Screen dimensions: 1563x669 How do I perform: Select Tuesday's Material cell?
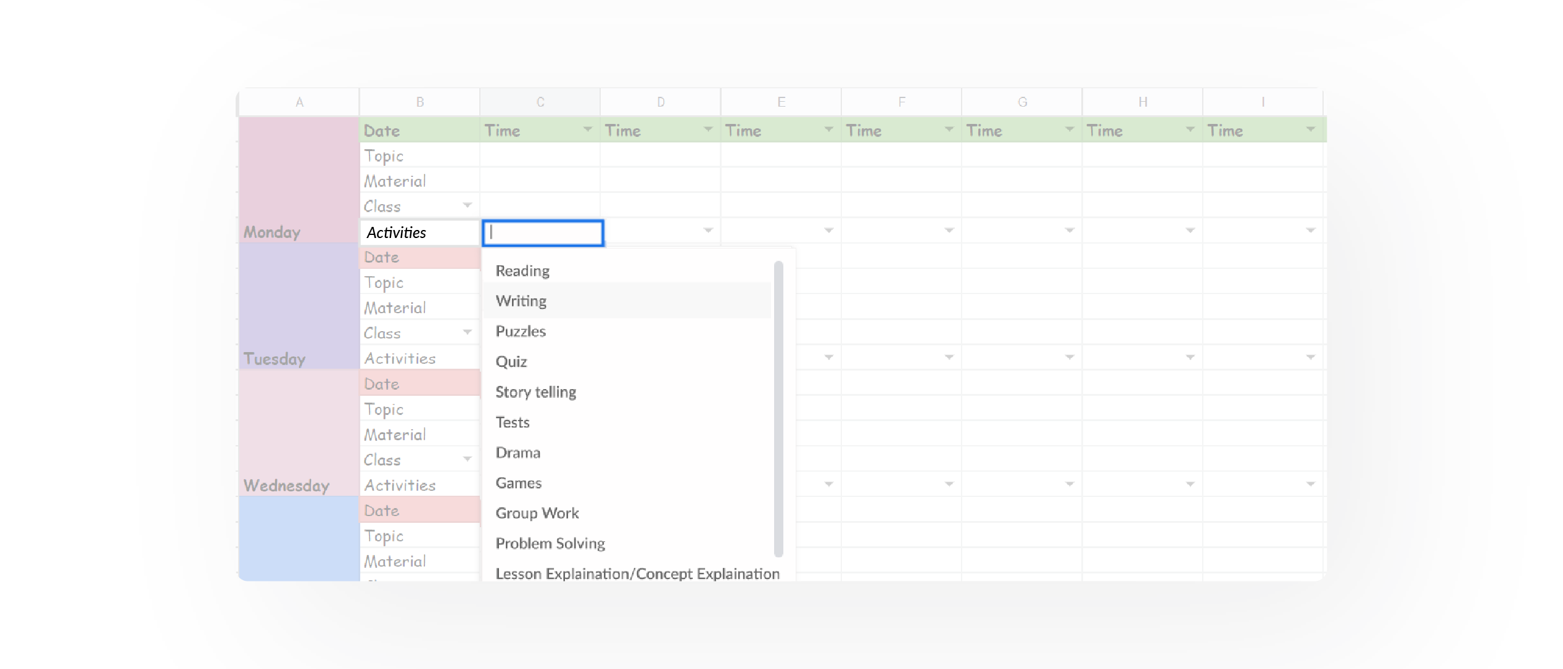[x=419, y=307]
